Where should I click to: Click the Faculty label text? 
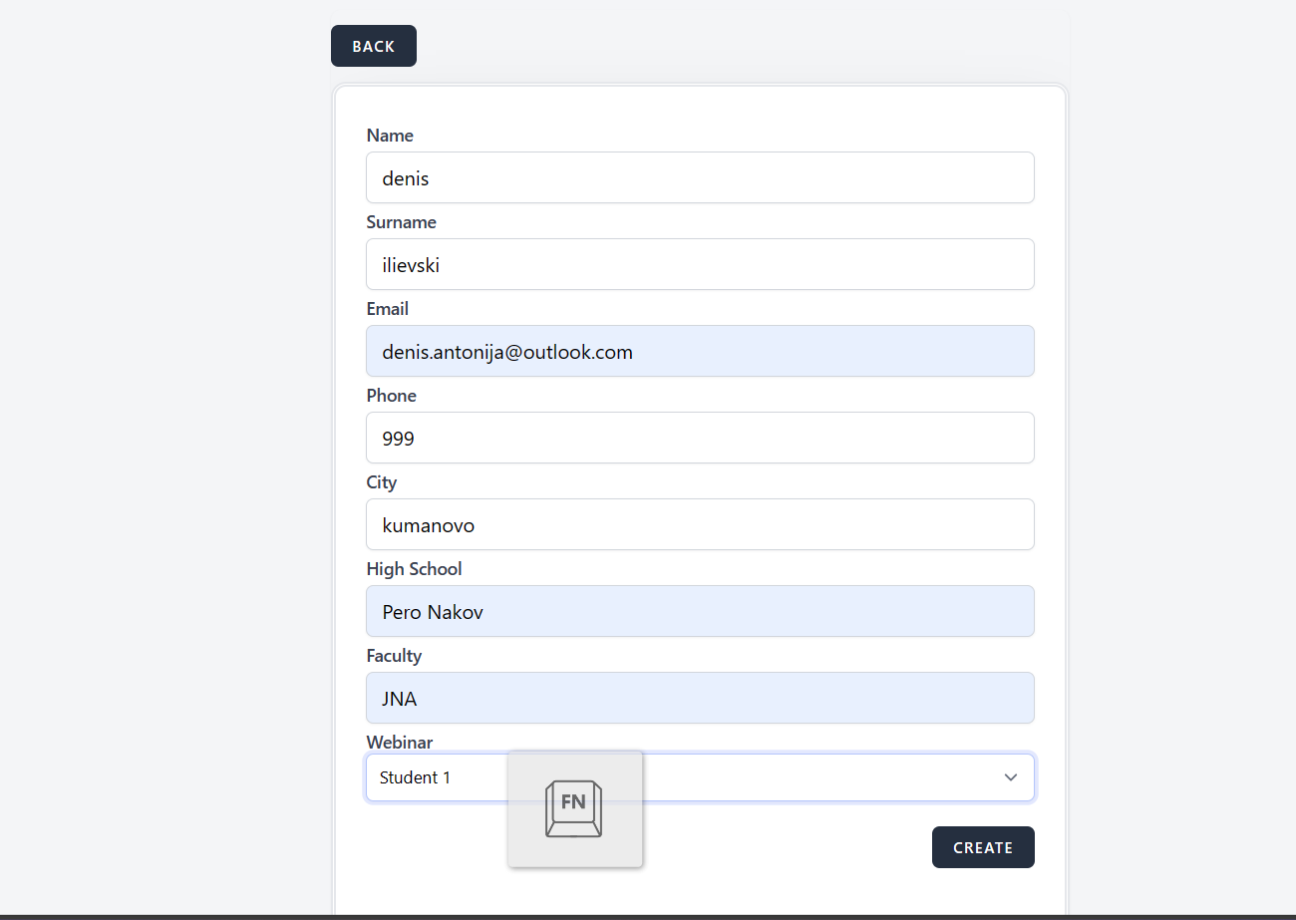(395, 656)
